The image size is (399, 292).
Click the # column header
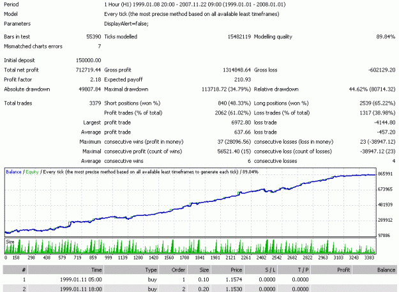[x=15, y=270]
